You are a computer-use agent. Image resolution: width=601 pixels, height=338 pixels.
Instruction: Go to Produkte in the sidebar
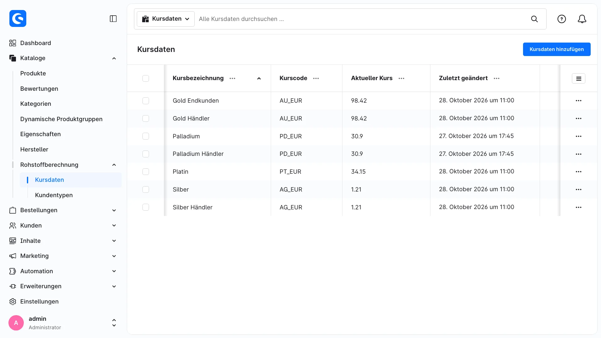[33, 73]
